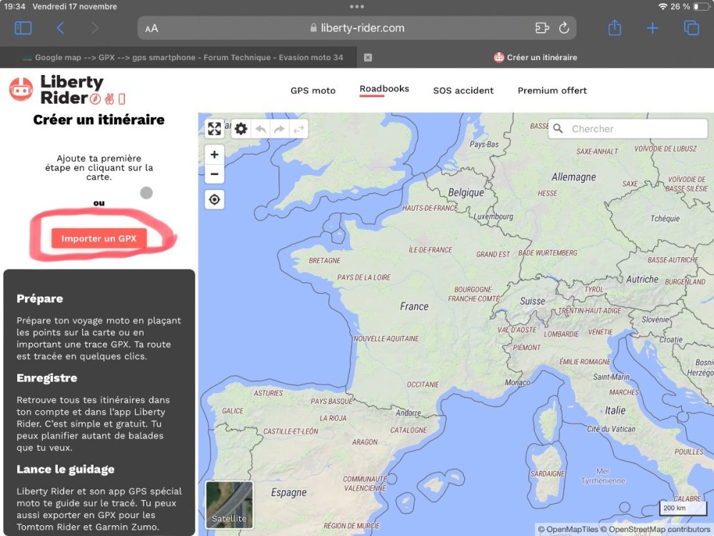Select the Roadbooks menu item
The height and width of the screenshot is (536, 714).
point(384,89)
